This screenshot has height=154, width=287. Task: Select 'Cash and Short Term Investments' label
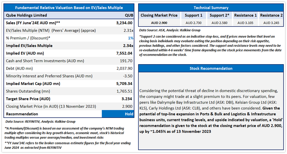pos(45,61)
